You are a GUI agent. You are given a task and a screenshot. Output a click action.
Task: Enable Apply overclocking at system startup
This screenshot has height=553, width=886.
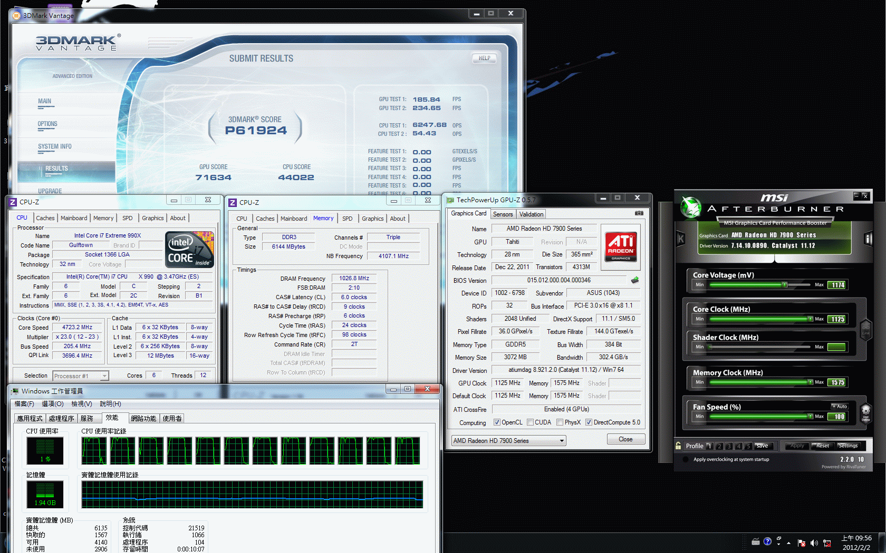[x=686, y=459]
